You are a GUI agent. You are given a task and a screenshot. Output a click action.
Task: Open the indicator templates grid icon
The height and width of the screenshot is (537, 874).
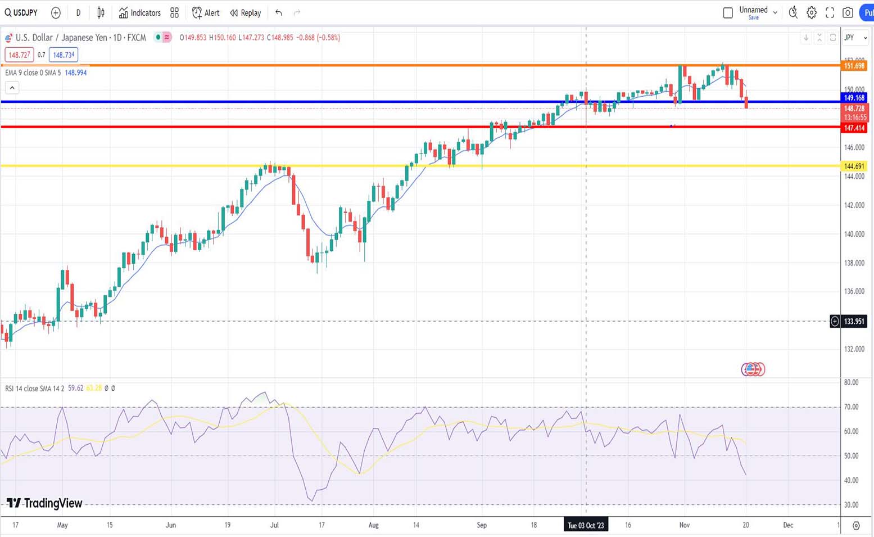coord(174,12)
